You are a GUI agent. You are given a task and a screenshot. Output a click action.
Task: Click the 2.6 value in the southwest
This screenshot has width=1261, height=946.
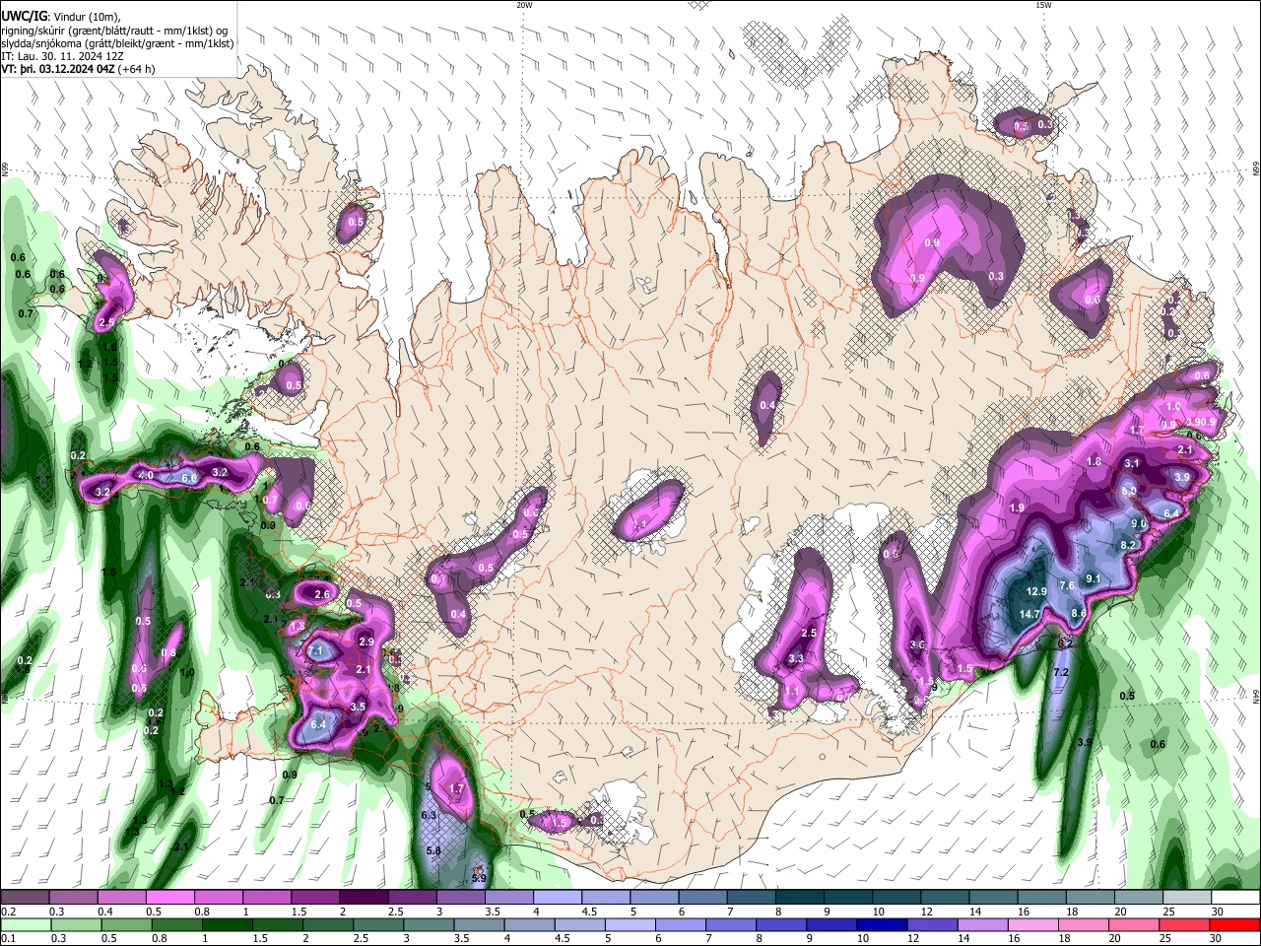coord(321,595)
